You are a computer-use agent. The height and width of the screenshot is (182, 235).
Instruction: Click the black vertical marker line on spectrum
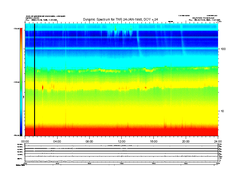click(x=34, y=80)
